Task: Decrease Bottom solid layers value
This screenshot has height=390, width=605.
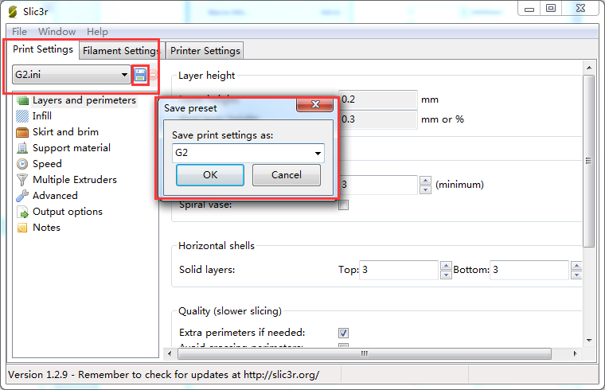Action: pos(576,275)
